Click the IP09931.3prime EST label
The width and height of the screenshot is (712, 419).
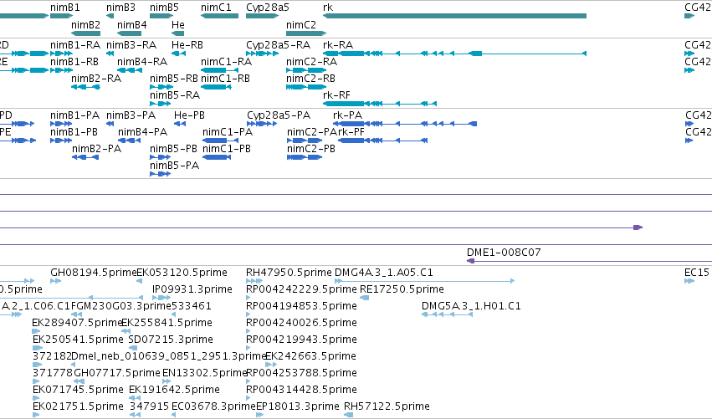point(192,289)
